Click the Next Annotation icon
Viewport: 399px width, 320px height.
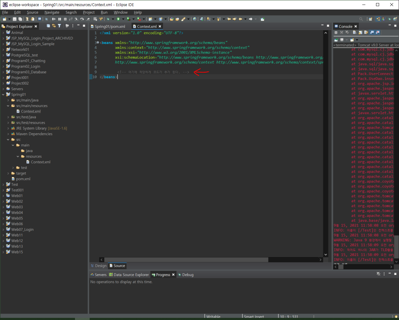tap(208, 19)
